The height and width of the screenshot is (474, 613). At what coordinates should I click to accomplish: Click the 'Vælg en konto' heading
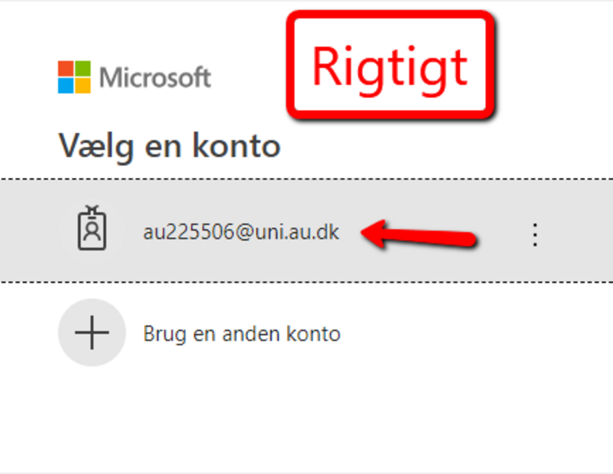point(169,146)
